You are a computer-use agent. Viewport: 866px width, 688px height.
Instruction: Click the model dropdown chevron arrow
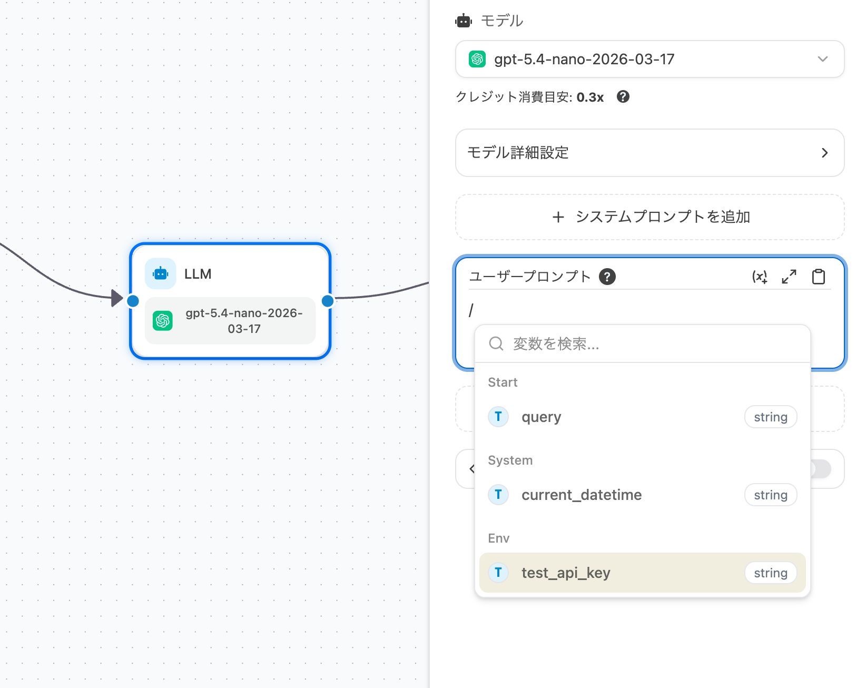(x=823, y=59)
